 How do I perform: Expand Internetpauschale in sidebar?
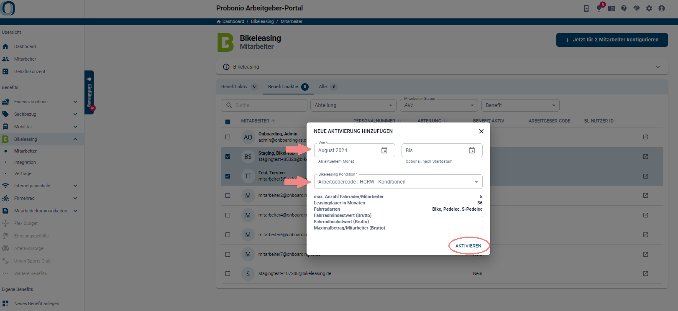tap(75, 186)
